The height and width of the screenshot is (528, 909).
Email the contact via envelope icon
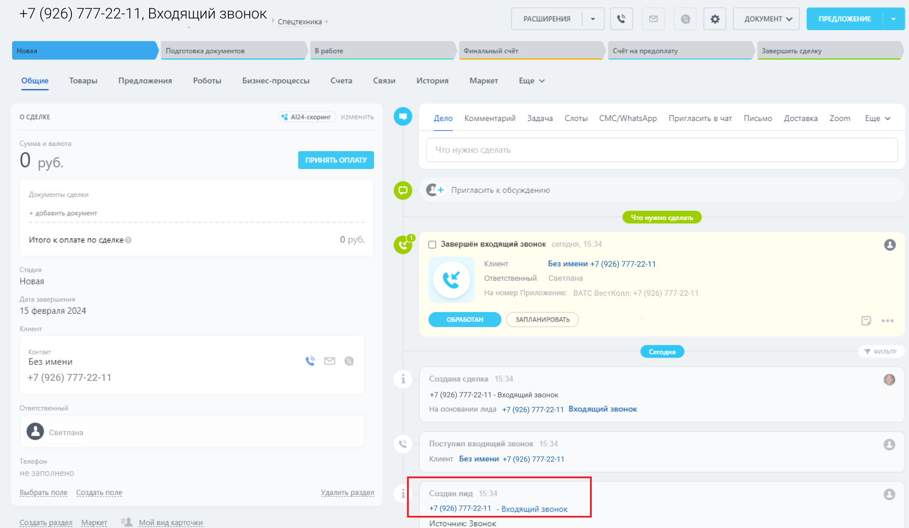pos(329,361)
